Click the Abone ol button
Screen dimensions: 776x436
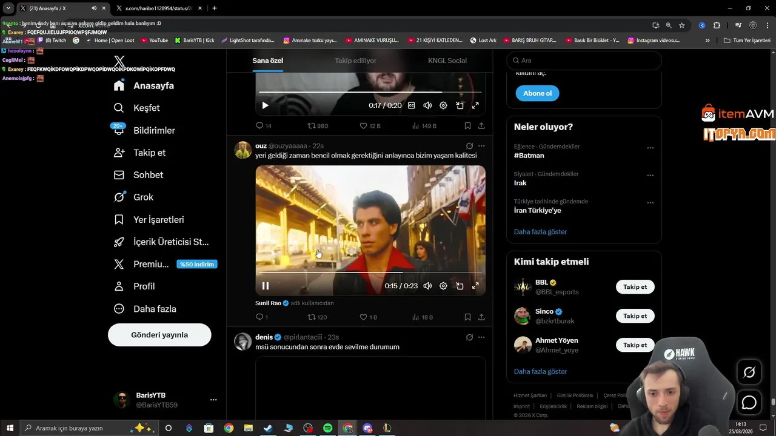[x=537, y=93]
